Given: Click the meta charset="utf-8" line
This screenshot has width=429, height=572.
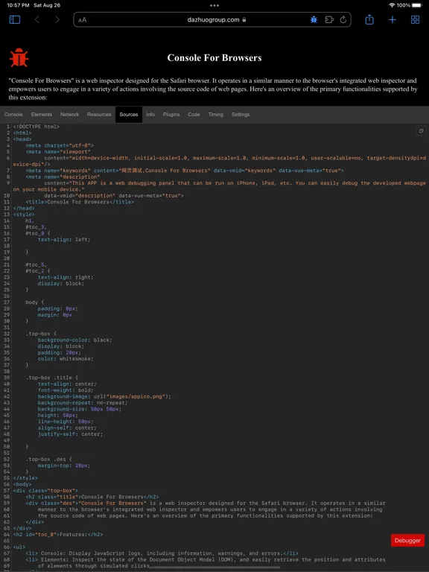Looking at the screenshot, I should click(x=60, y=145).
